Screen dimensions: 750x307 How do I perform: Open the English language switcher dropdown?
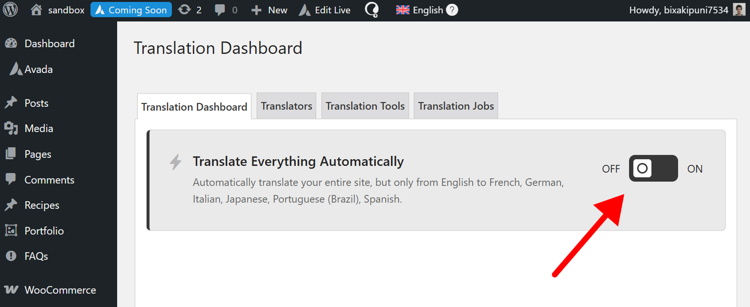coord(420,10)
